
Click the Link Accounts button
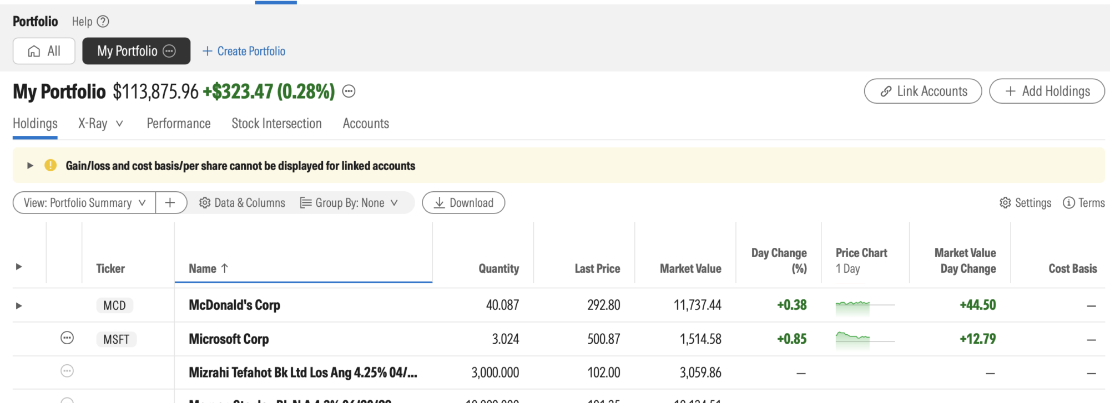[x=923, y=91]
